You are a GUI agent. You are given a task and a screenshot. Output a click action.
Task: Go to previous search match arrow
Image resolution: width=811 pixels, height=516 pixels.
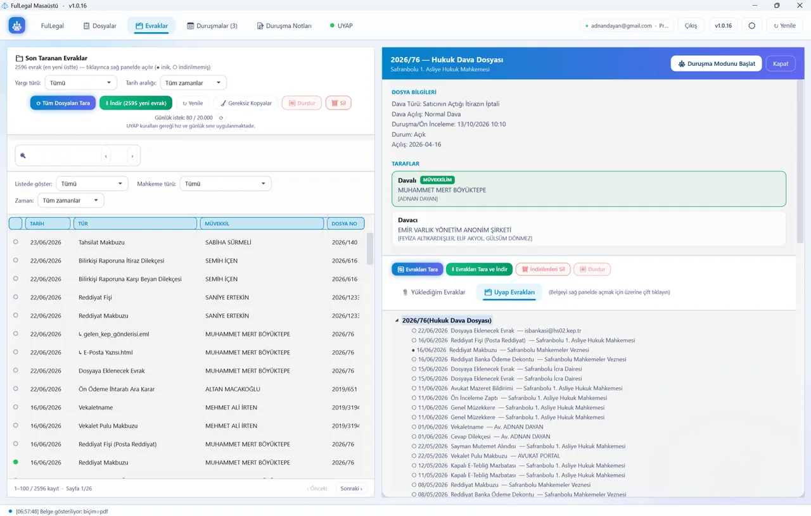[x=106, y=156]
